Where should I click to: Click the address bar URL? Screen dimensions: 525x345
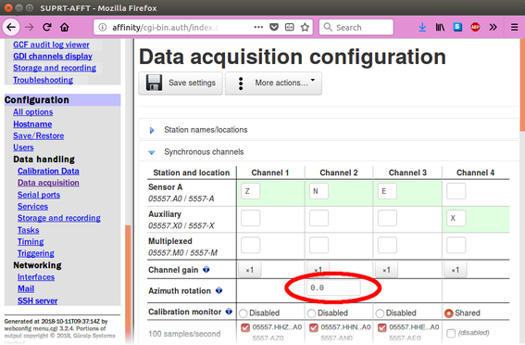167,28
